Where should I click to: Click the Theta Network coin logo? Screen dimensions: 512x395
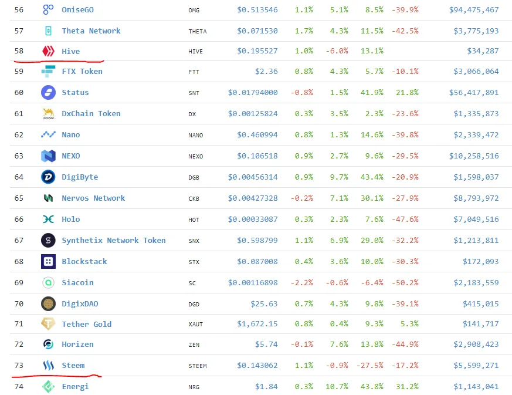48,31
